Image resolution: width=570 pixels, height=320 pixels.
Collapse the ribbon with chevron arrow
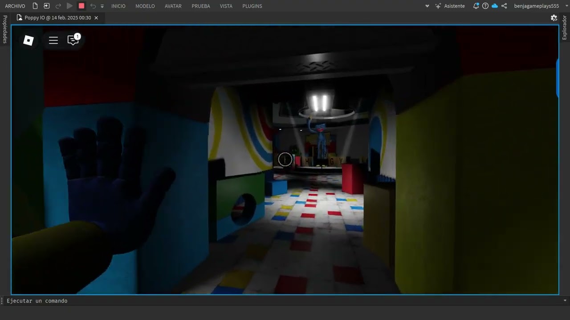[427, 6]
